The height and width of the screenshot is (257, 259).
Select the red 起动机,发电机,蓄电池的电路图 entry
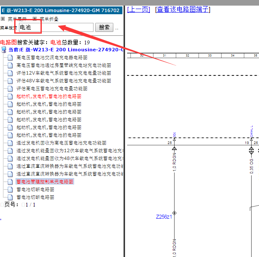pyautogui.click(x=49, y=96)
